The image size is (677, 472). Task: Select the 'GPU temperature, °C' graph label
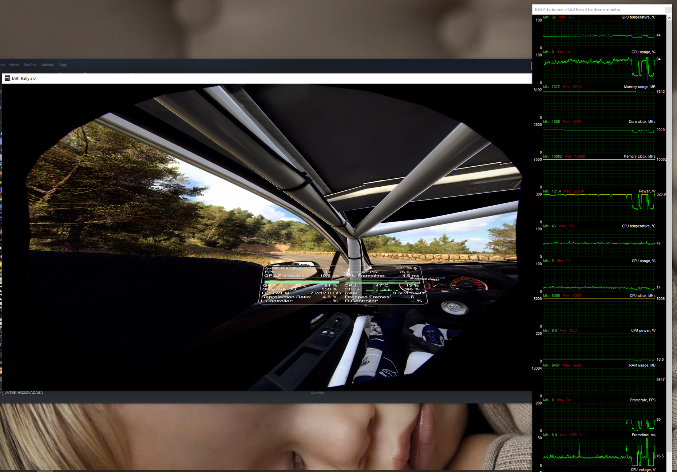coord(638,17)
